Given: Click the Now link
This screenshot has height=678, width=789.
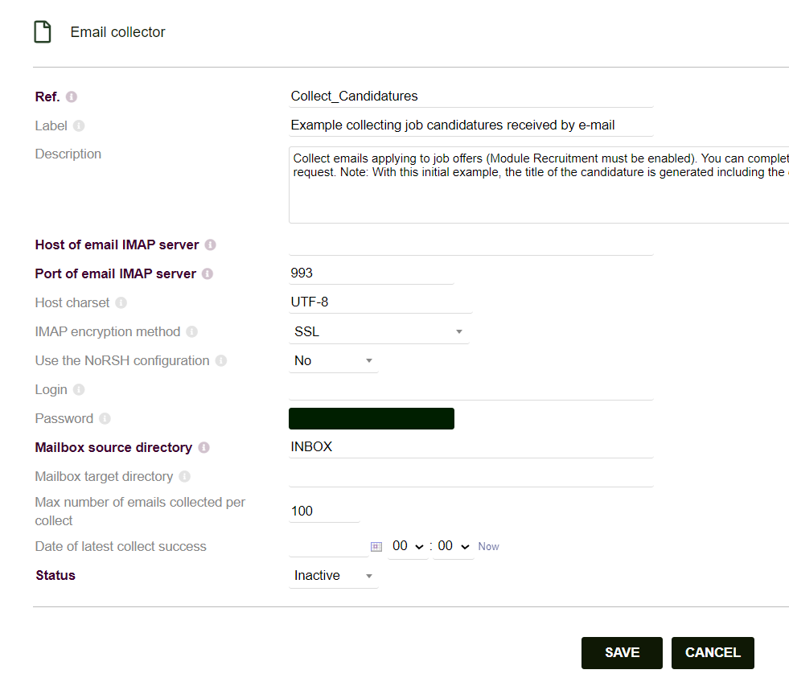Looking at the screenshot, I should pos(488,547).
